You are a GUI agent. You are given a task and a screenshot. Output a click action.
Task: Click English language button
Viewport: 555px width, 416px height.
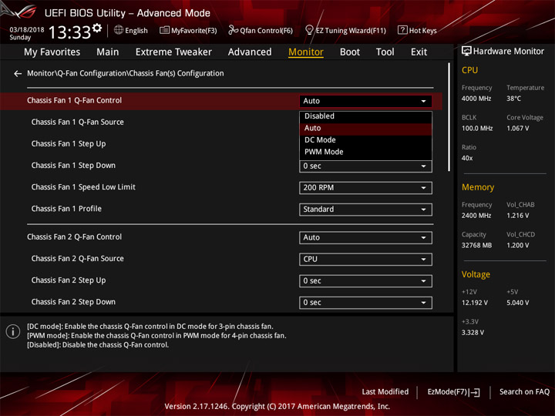tap(136, 31)
